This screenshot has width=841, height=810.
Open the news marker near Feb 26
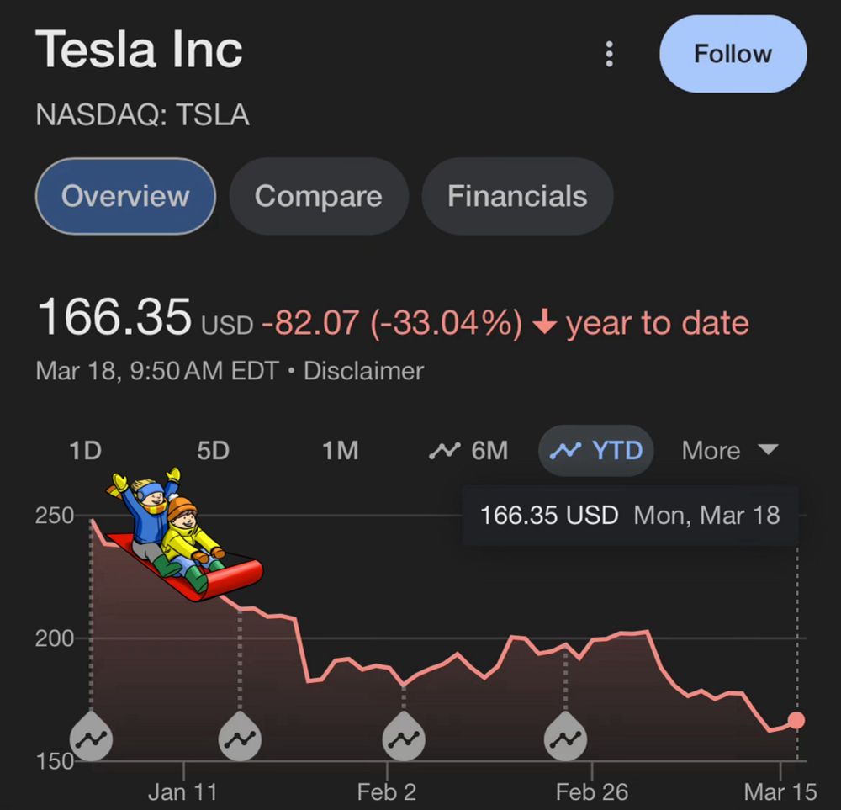pyautogui.click(x=565, y=737)
